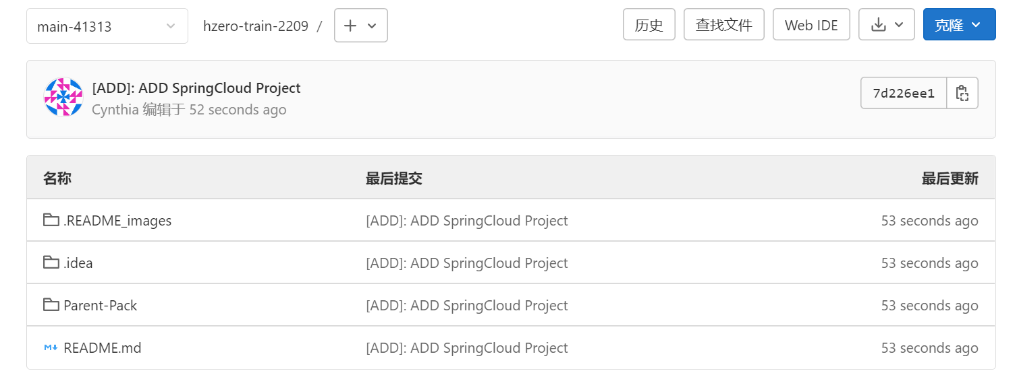Click the .idea folder icon
The width and height of the screenshot is (1015, 377).
51,263
